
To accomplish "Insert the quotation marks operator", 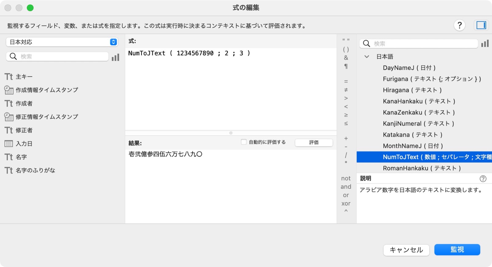I will 346,40.
